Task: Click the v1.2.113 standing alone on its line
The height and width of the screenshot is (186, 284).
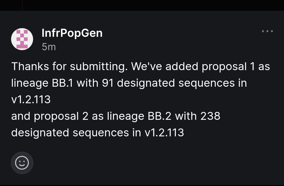Action: (31, 100)
